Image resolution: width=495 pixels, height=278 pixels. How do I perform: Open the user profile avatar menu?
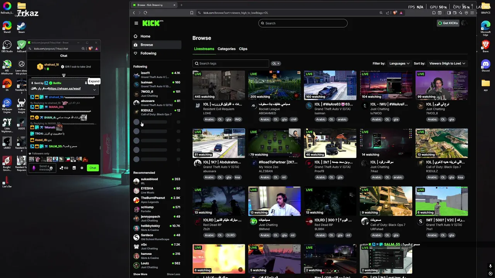[x=464, y=23]
